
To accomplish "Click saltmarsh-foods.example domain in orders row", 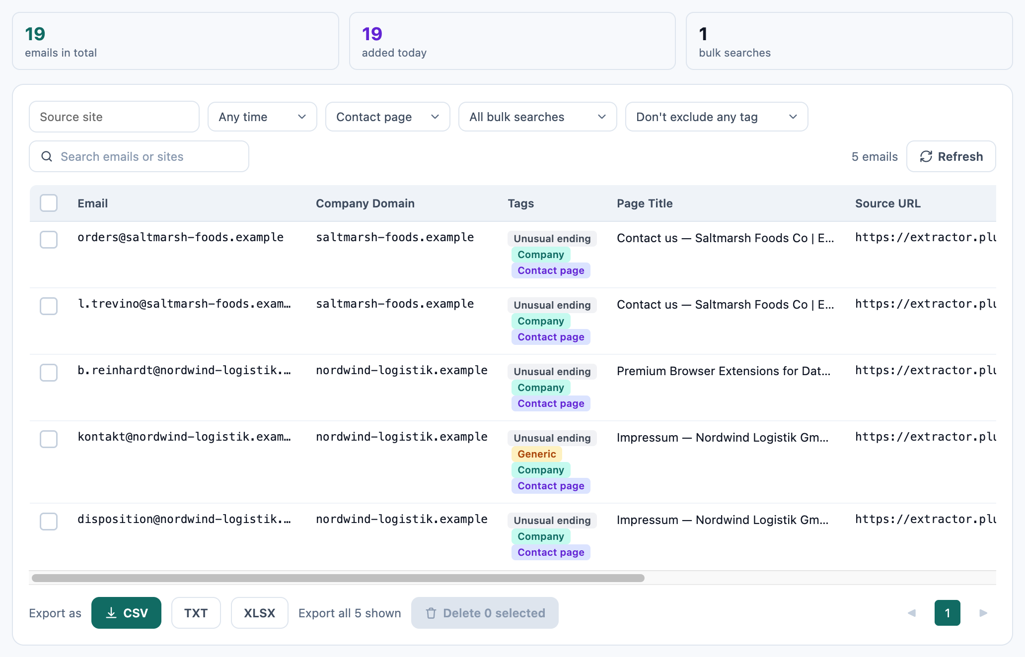I will point(395,237).
